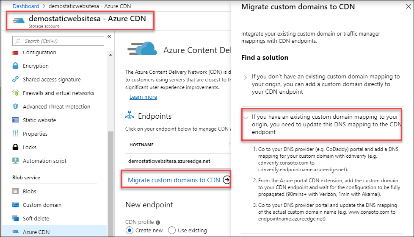Image resolution: width=414 pixels, height=237 pixels.
Task: Collapse the existing custom domain mapping section
Action: (246, 118)
